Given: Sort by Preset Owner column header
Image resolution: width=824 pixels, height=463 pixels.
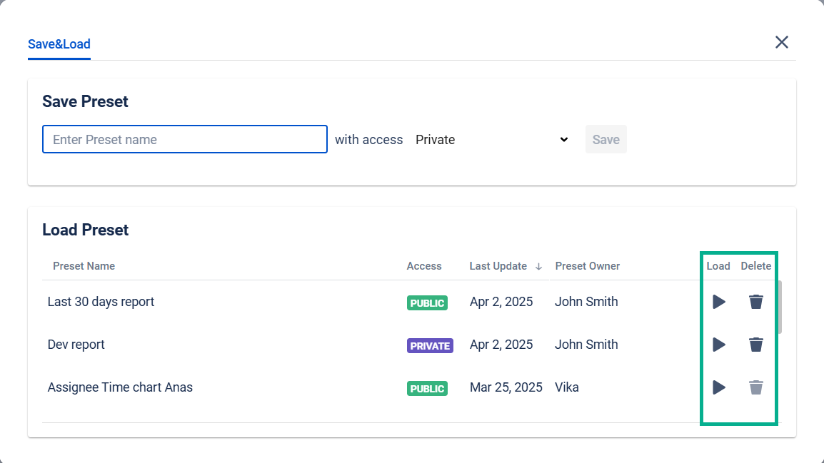Looking at the screenshot, I should (x=588, y=266).
